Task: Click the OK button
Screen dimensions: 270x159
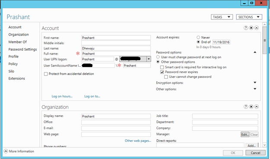Action: click(233, 153)
